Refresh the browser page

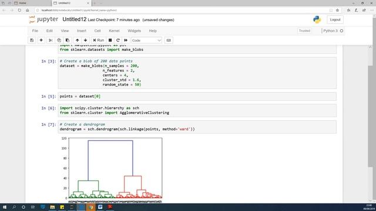(19, 11)
